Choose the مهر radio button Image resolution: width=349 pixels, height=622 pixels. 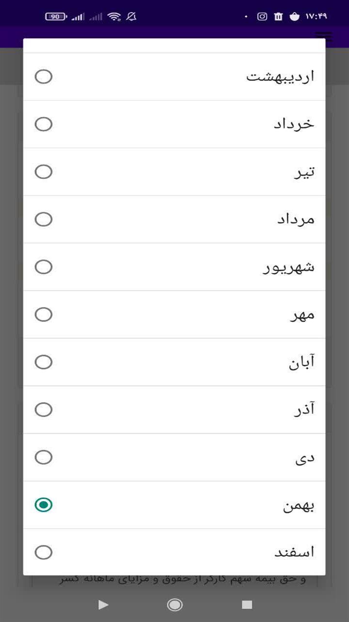tap(44, 315)
